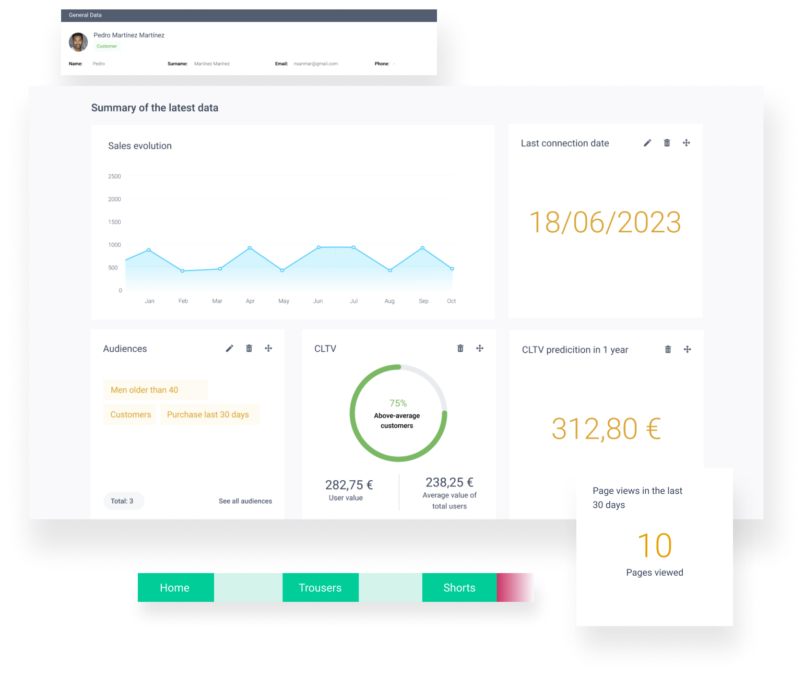The image size is (804, 678).
Task: Click the Men older than 40 tag
Action: (145, 390)
